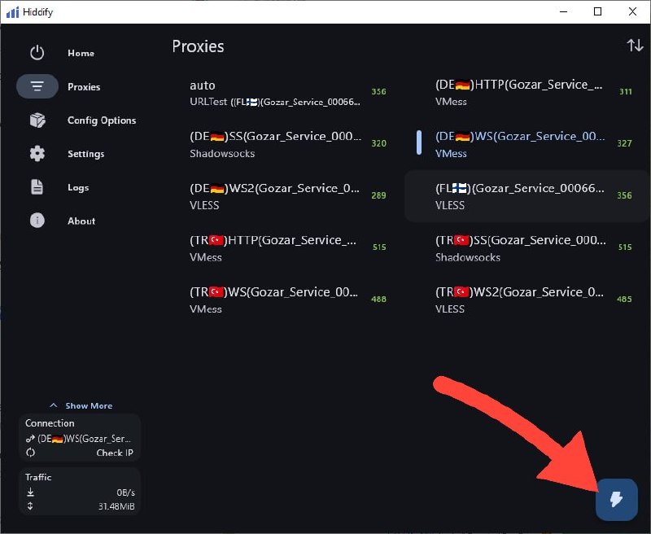651x534 pixels.
Task: Select the (TR)SS Shadowsocks proxy
Action: (527, 248)
